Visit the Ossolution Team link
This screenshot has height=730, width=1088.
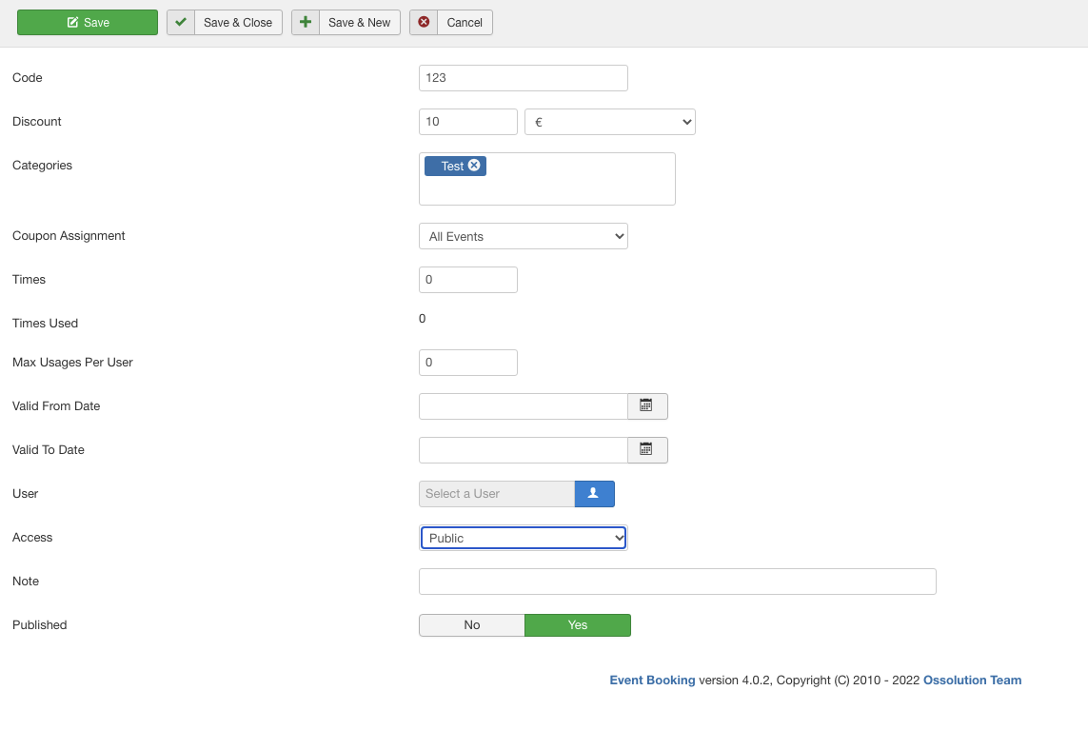(x=972, y=681)
